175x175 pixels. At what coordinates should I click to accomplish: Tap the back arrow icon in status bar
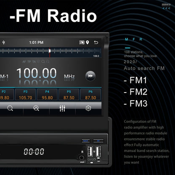click(x=96, y=42)
